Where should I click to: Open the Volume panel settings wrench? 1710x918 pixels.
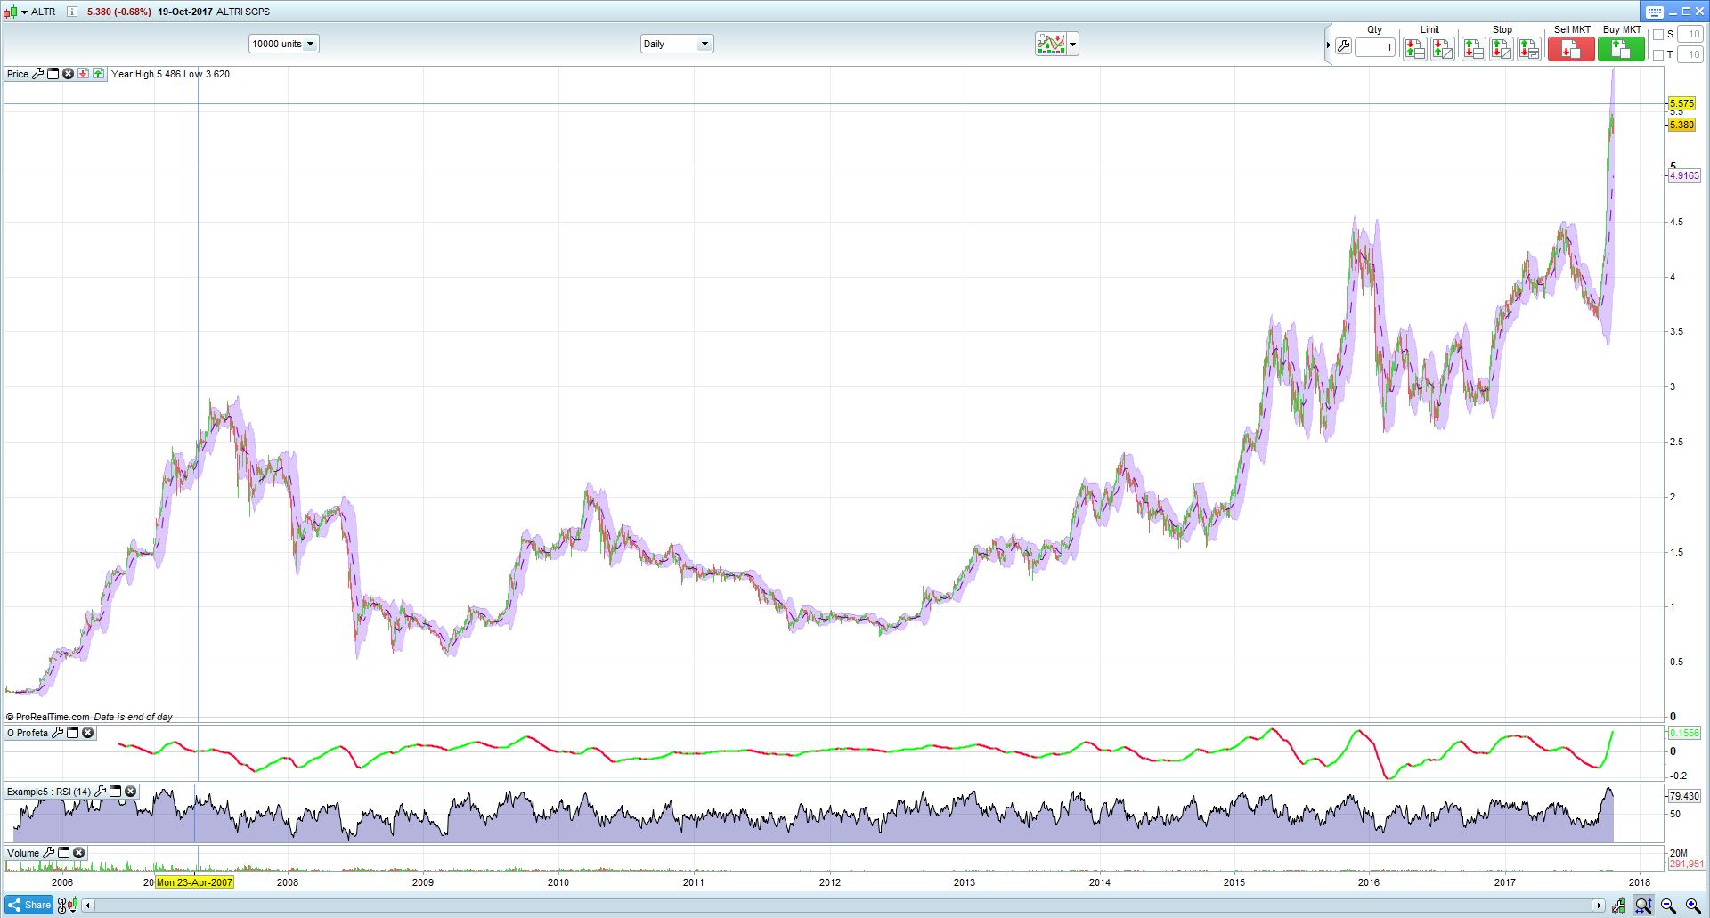pos(49,853)
